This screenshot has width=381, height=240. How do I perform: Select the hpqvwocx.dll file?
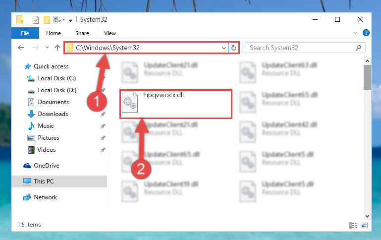[176, 104]
